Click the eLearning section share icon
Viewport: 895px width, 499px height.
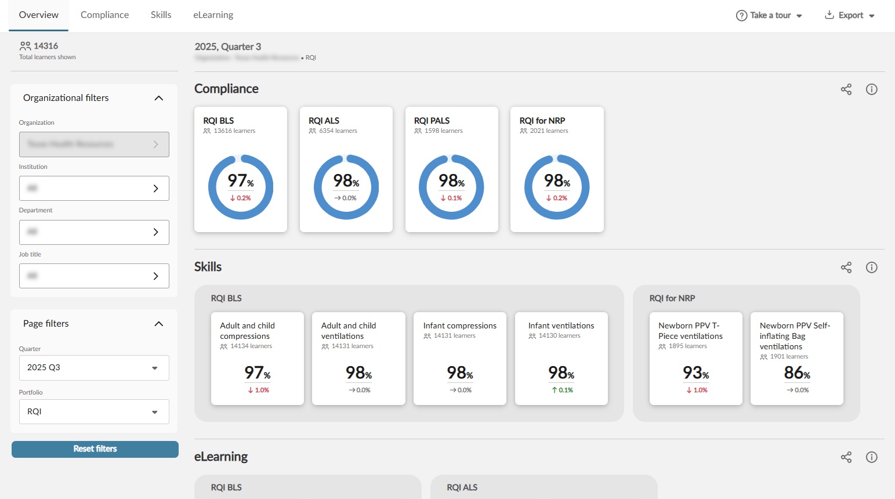846,457
